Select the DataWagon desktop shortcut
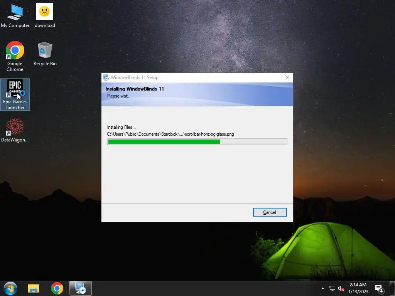The height and width of the screenshot is (296, 395). [15, 130]
